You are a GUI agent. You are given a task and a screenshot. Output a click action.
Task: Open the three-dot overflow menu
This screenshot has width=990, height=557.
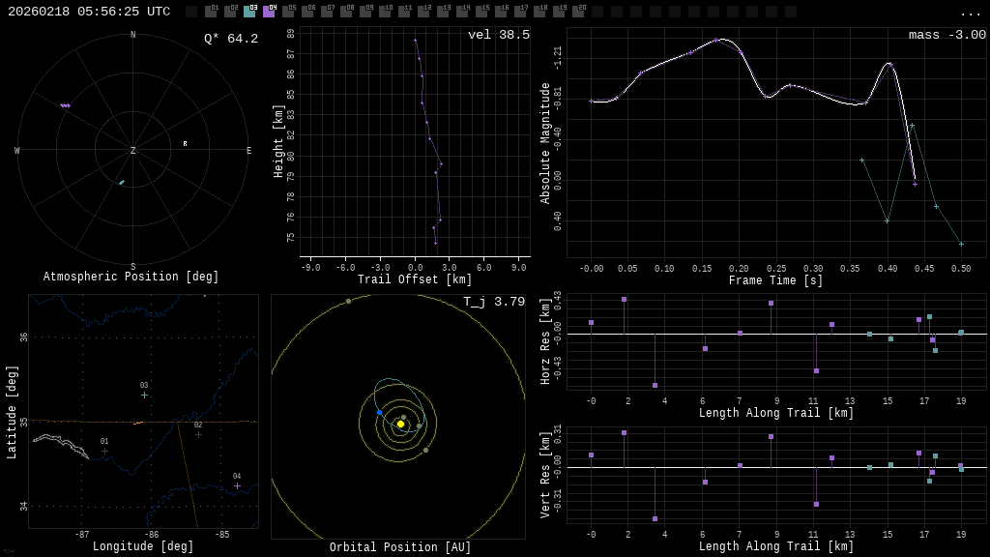[x=970, y=13]
